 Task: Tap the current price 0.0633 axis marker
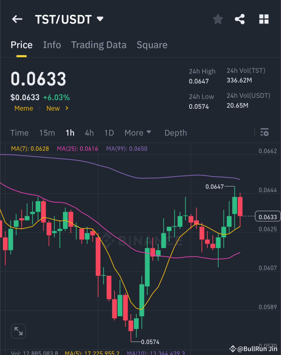pos(268,217)
